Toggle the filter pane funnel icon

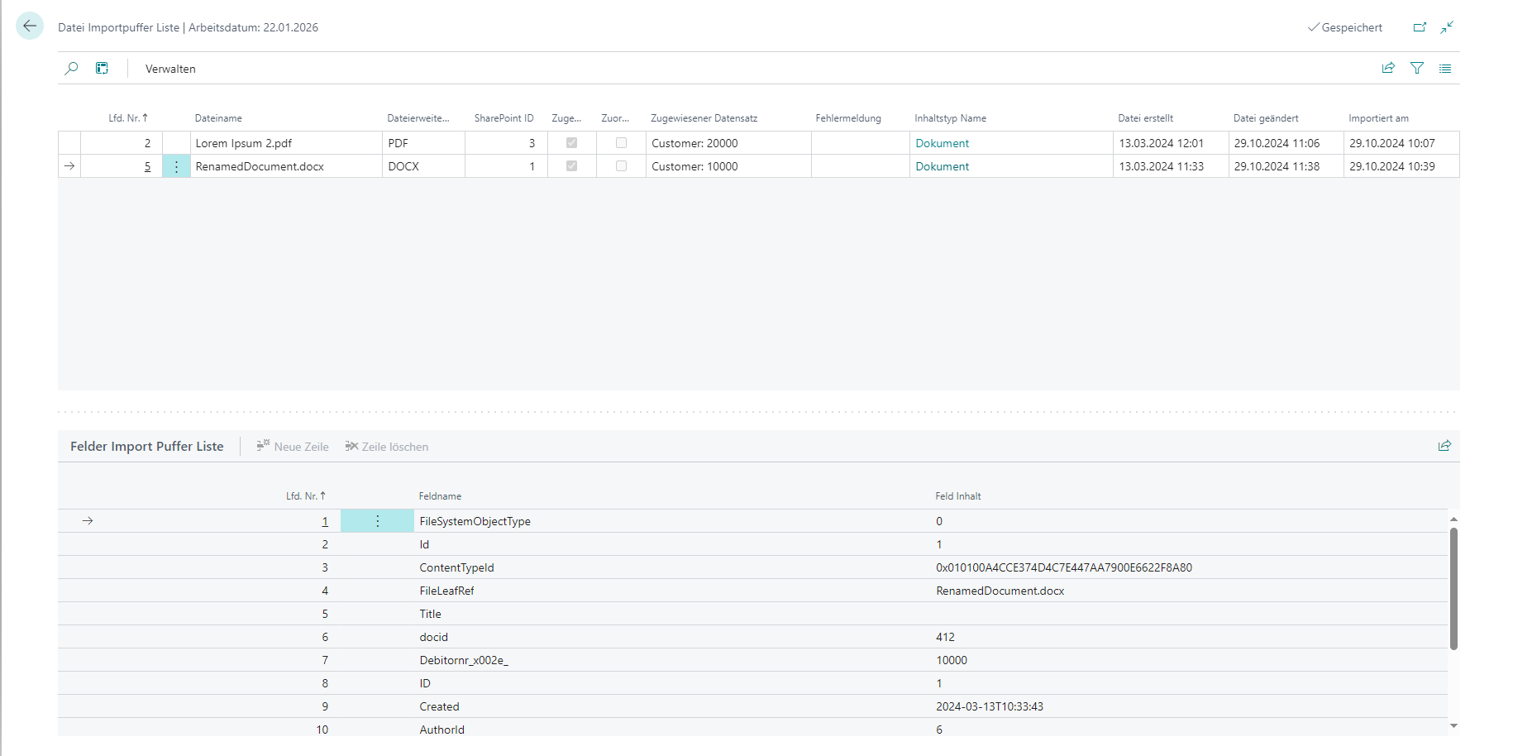pyautogui.click(x=1417, y=68)
